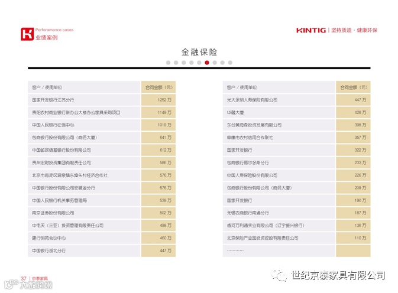Image resolution: width=398 pixels, height=293 pixels.
Task: Click the '398 万' amount cell
Action: (x=353, y=125)
